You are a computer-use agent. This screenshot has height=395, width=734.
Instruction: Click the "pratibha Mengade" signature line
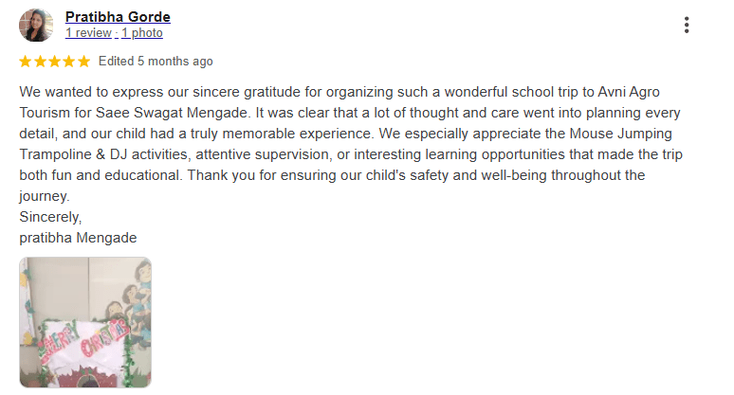click(x=78, y=238)
